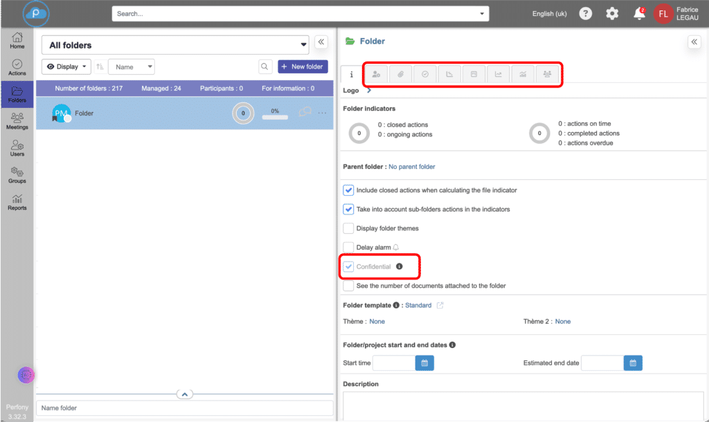Open Reports in the left sidebar
Image resolution: width=709 pixels, height=422 pixels.
click(x=17, y=202)
